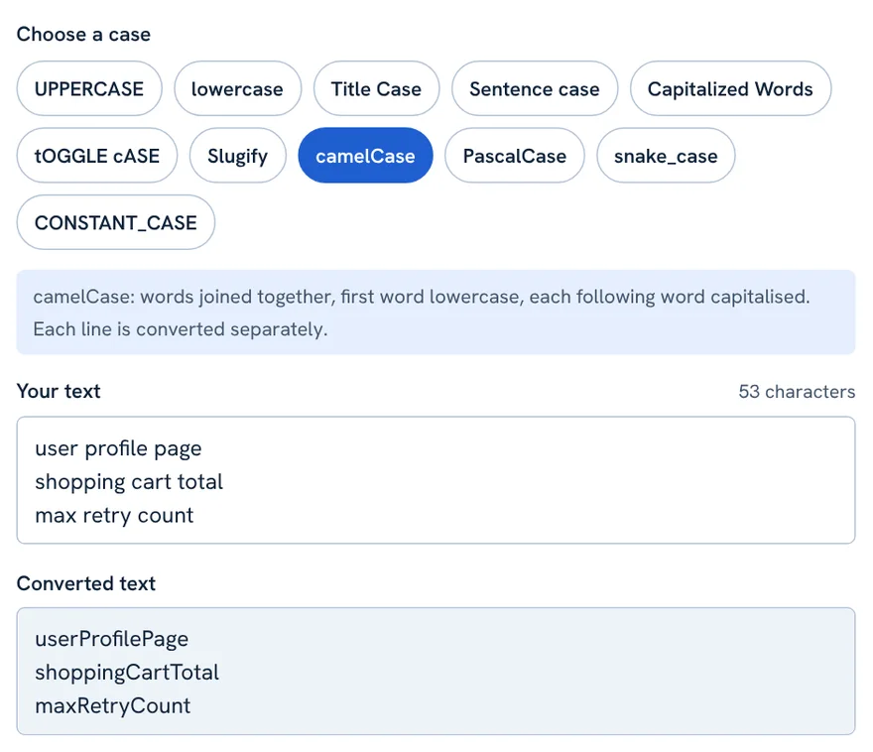
Task: Click the 'Converted text' label
Action: click(x=86, y=583)
